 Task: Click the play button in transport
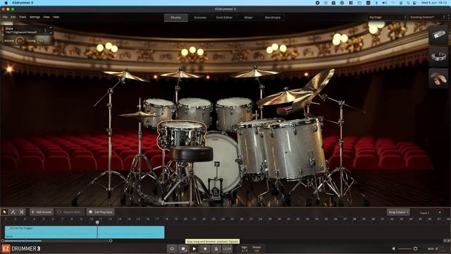click(194, 248)
